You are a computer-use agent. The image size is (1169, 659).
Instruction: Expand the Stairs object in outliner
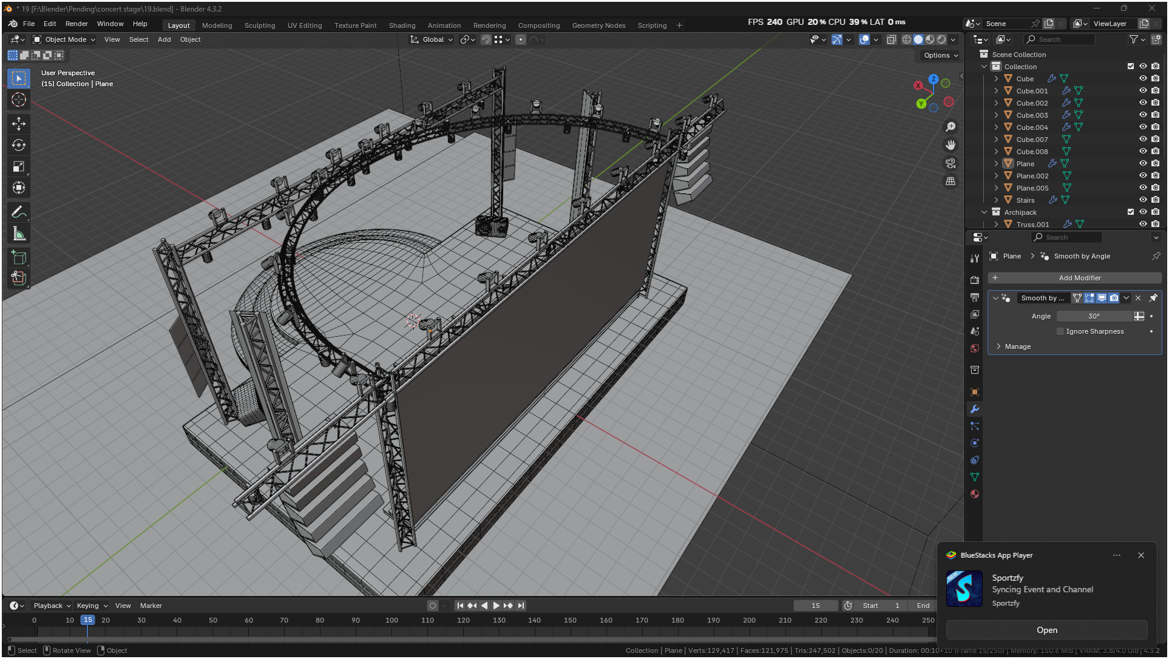pyautogui.click(x=996, y=200)
